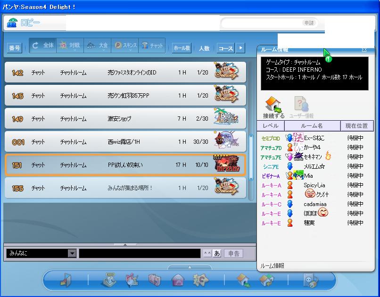The image size is (380, 297).
Task: Click player name メルエム☆ in list
Action: tap(314, 166)
